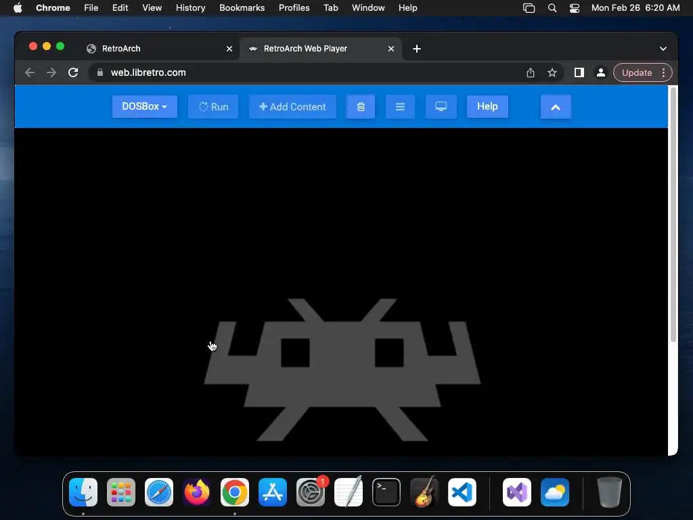
Task: Reload the current page
Action: pos(73,72)
